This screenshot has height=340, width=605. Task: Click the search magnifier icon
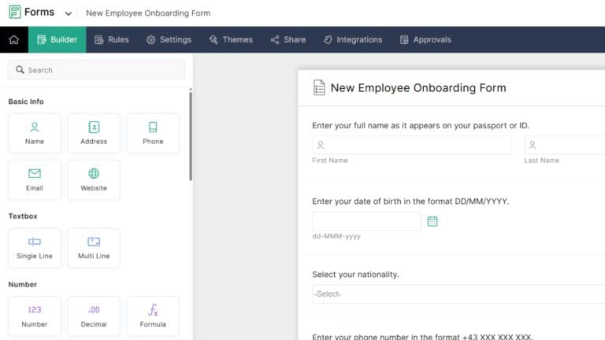tap(20, 70)
